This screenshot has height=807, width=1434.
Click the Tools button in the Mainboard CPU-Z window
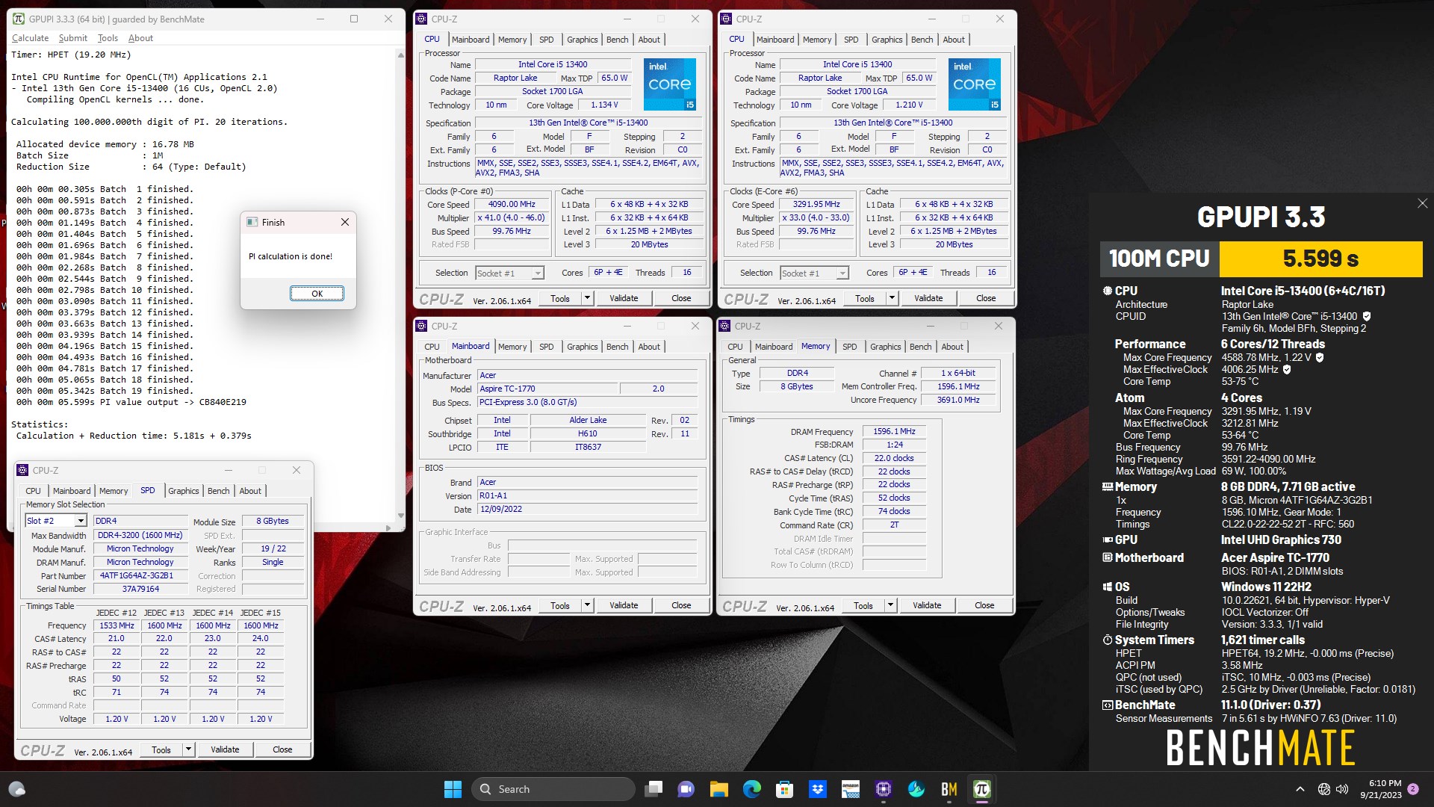[559, 605]
